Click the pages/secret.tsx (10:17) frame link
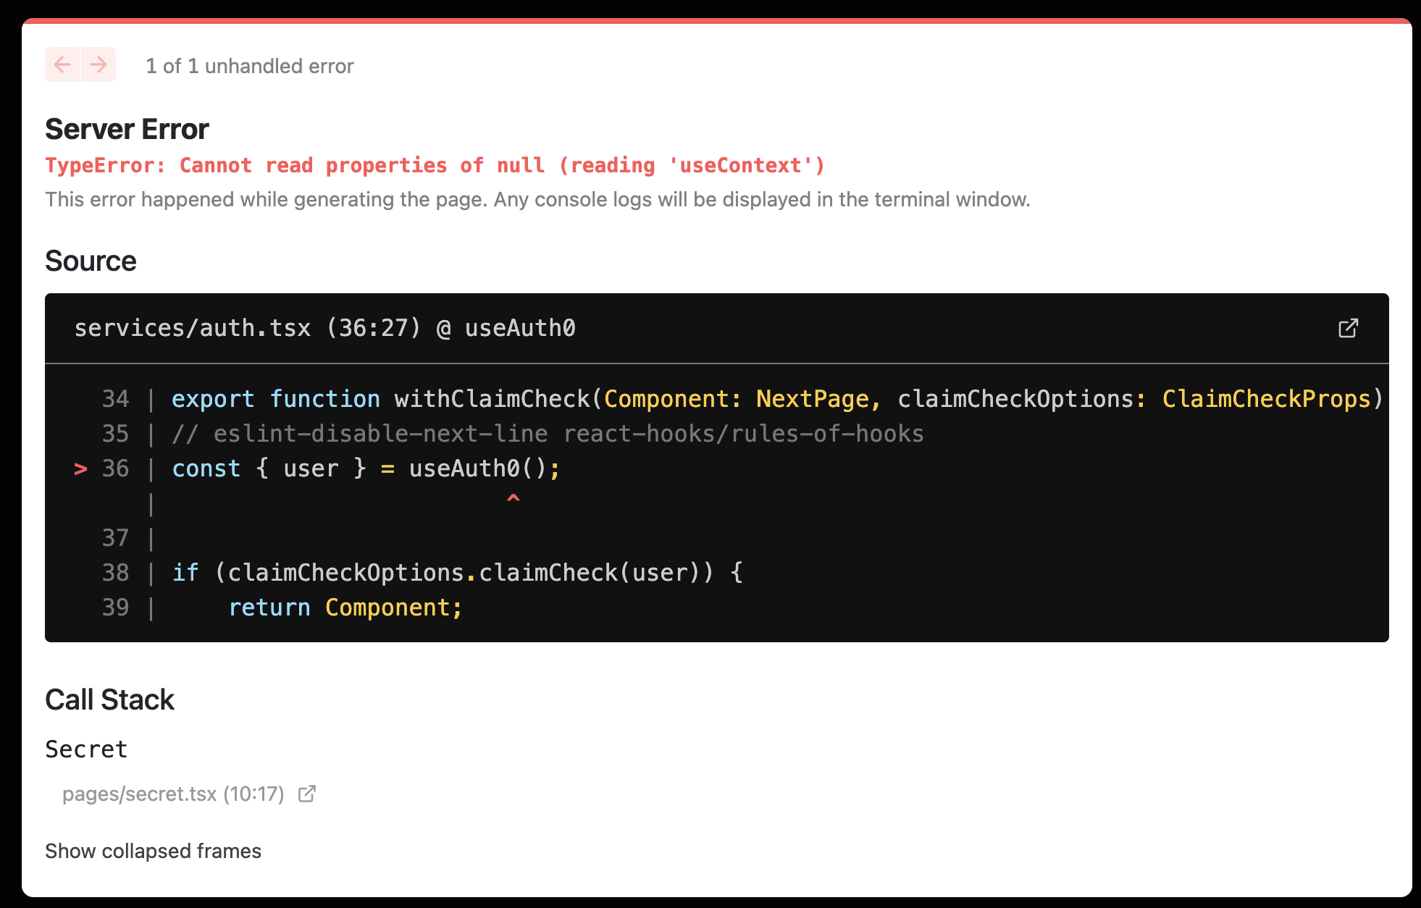The width and height of the screenshot is (1421, 908). (173, 794)
